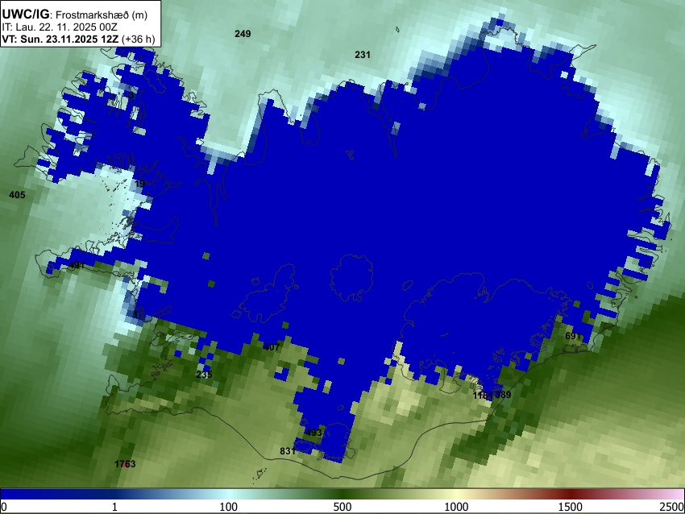The width and height of the screenshot is (685, 514).
Task: Select the map value 831
Action: point(288,451)
